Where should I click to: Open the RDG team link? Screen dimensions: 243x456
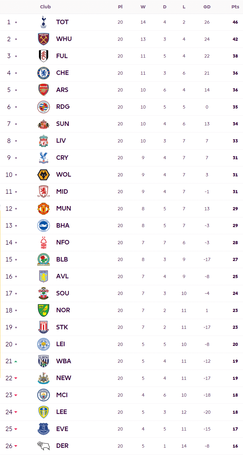63,107
